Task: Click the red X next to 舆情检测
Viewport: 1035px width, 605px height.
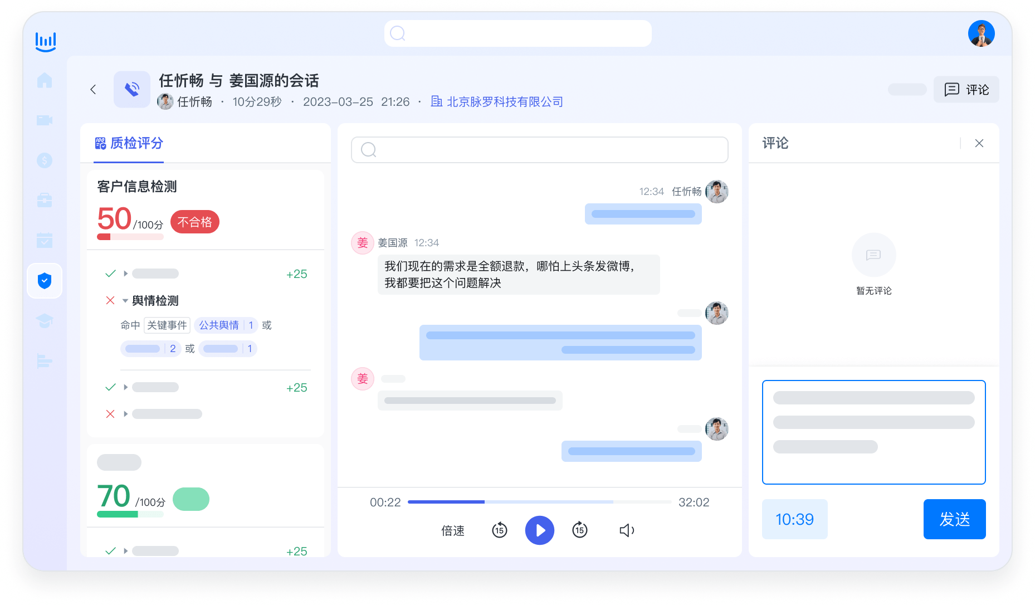Action: 110,300
